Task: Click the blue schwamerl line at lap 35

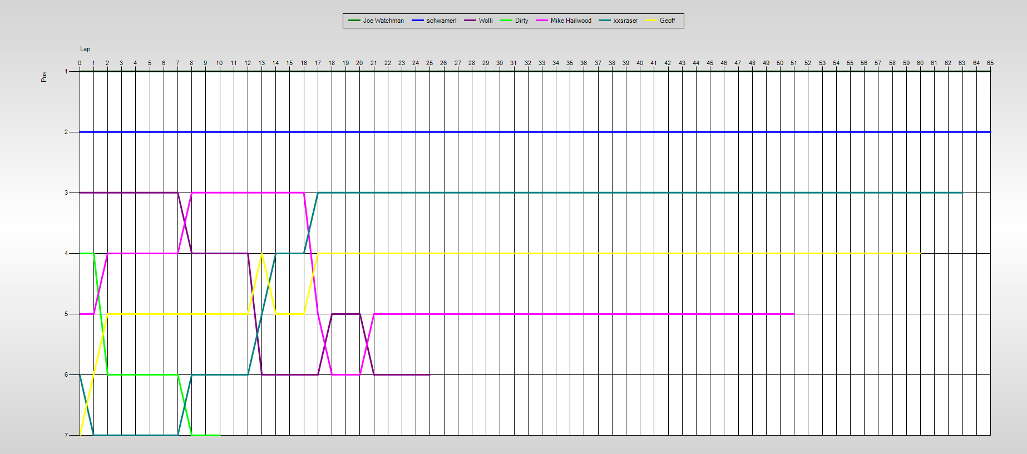Action: coord(570,132)
